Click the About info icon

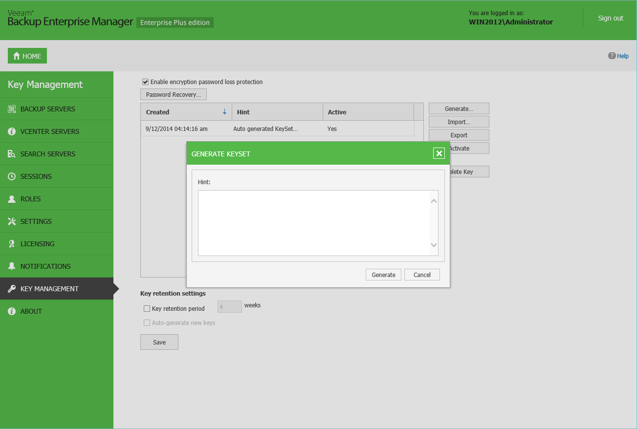point(12,311)
